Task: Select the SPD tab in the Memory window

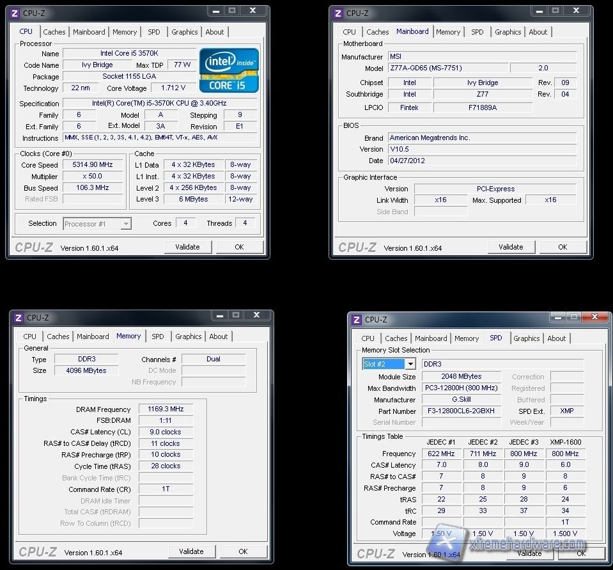Action: [x=158, y=336]
